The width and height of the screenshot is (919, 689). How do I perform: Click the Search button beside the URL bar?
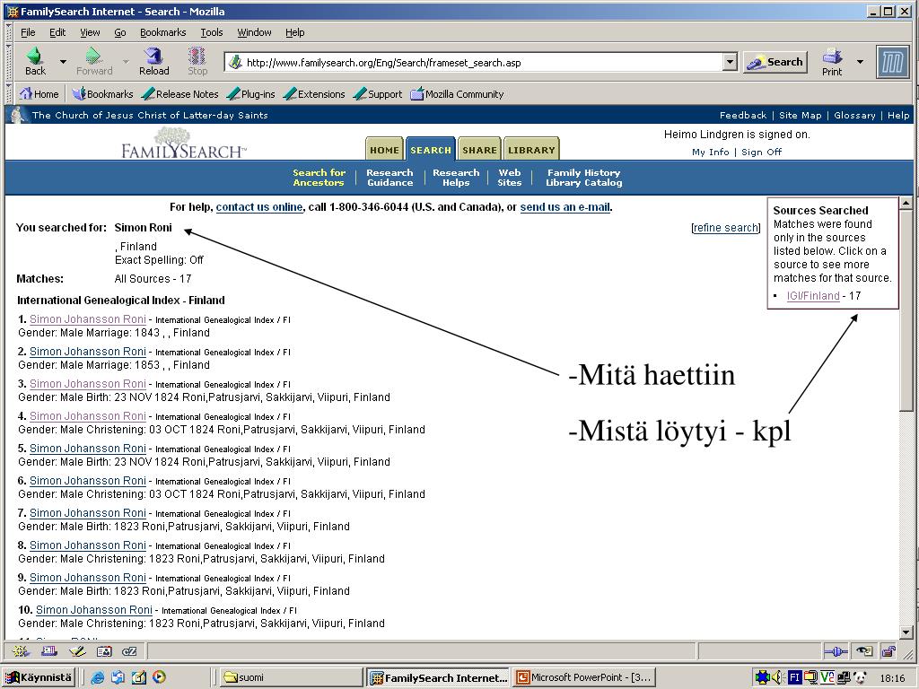pyautogui.click(x=775, y=62)
